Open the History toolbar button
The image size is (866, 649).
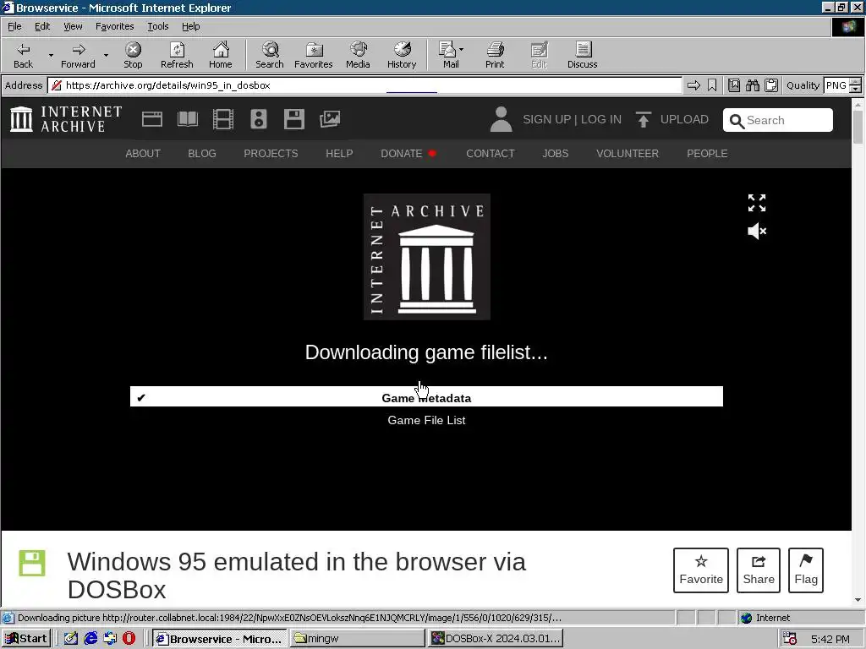[x=402, y=56]
